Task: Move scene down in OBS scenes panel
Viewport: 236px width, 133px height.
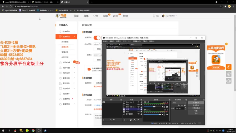Action: (114, 120)
